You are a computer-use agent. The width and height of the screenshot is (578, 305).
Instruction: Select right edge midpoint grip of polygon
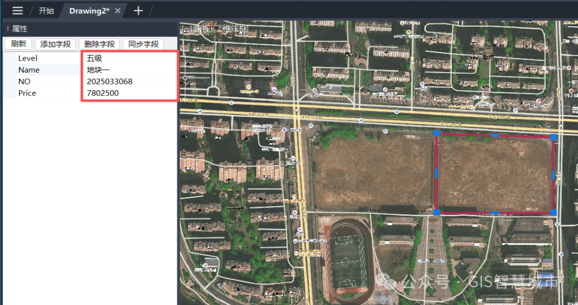553,175
